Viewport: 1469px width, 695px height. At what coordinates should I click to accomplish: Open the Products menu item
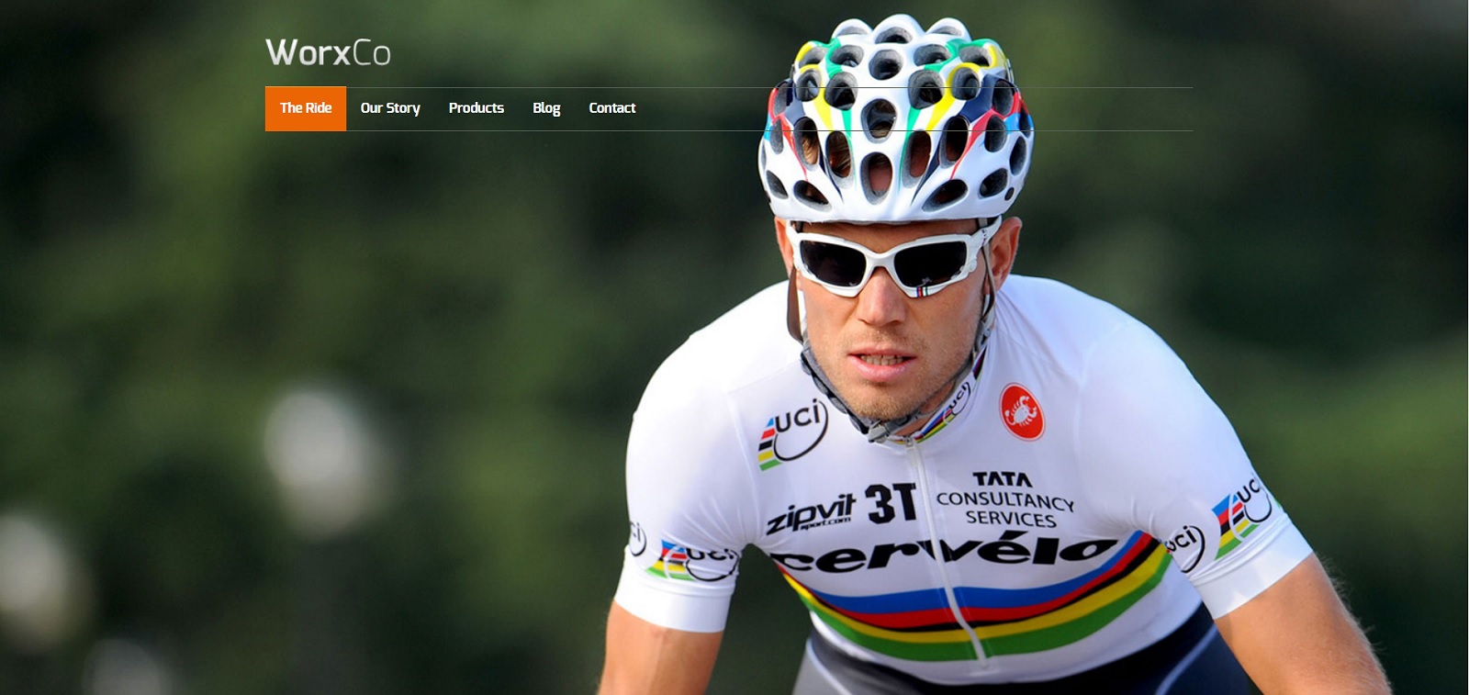pos(477,108)
